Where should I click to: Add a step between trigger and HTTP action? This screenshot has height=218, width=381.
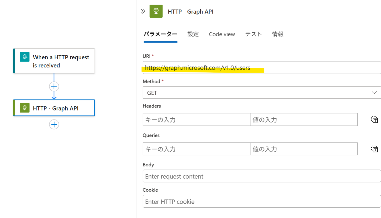(x=54, y=86)
